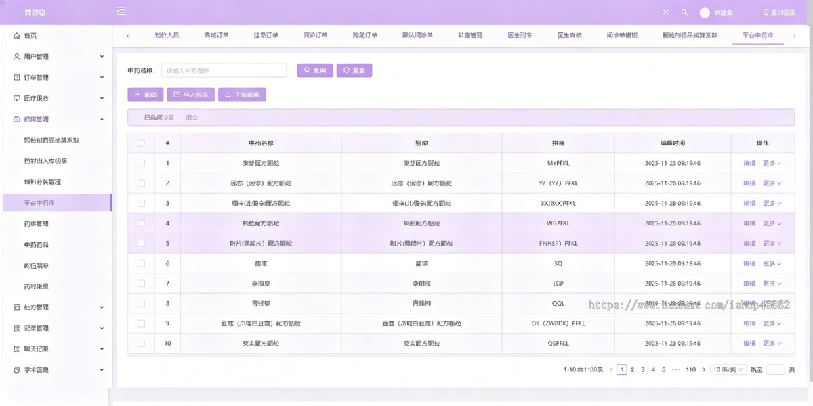Expand the 记录管理 sidebar menu

56,328
